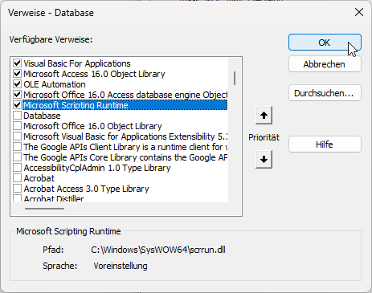Select Google APIs Client Library row
This screenshot has height=293, width=372.
pos(125,147)
